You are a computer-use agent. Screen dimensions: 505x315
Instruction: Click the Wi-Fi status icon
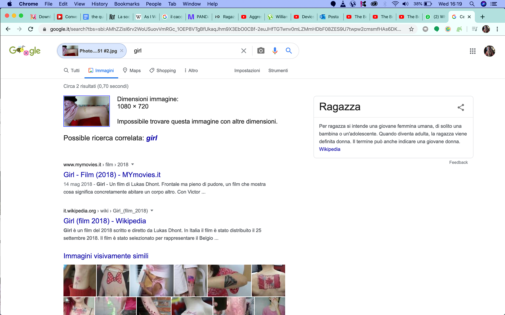(395, 4)
